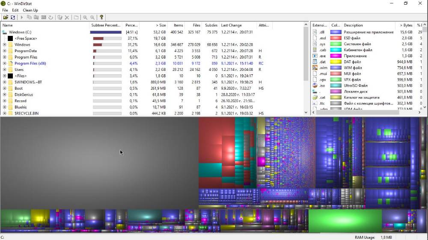The image size is (428, 240).
Task: Click the Refresh All toolbar icon
Action: coord(13,18)
